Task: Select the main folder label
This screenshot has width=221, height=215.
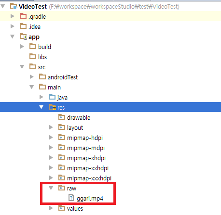Action: (x=54, y=88)
